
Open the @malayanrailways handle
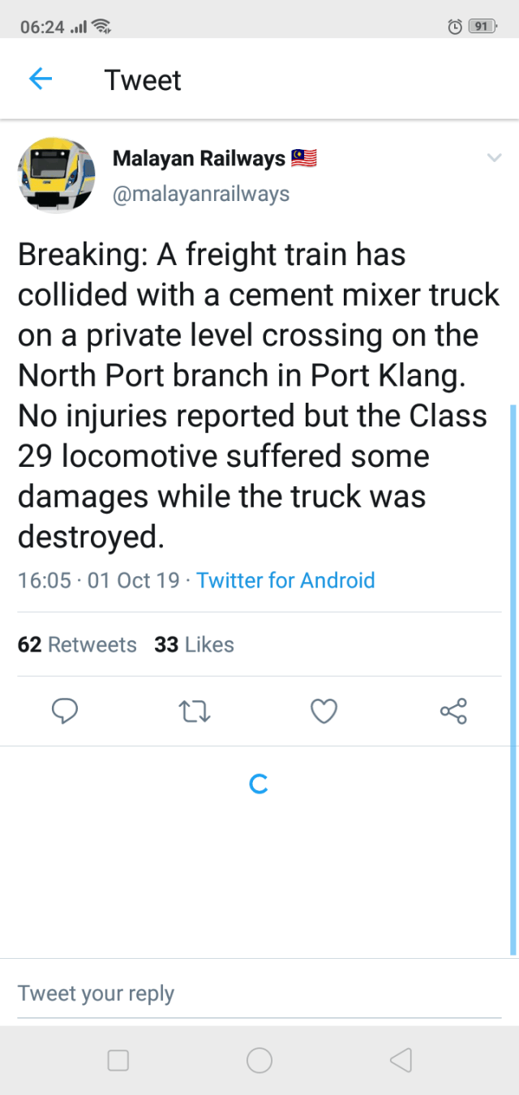[200, 195]
